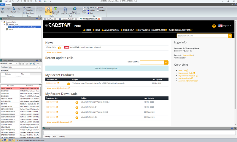Click the Search eCADSTAR field
Screen dimensions: 237x142
pyautogui.click(x=202, y=36)
